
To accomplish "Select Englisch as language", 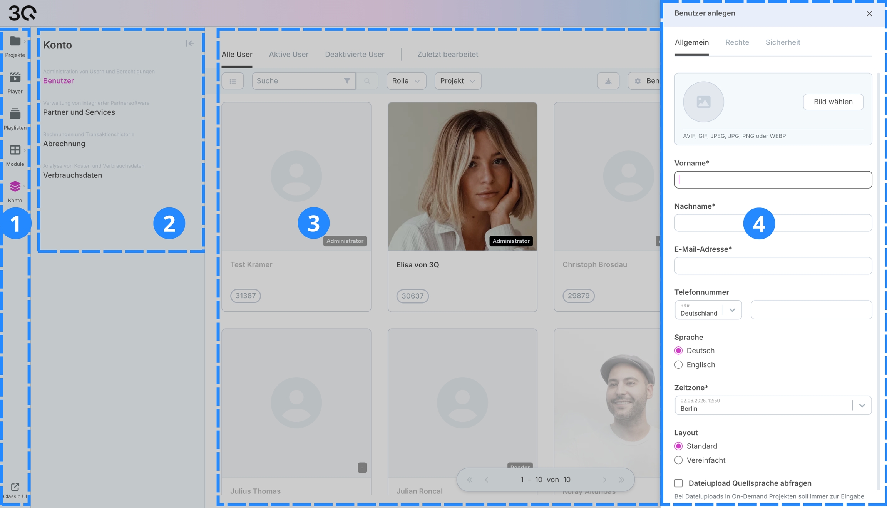I will 679,365.
